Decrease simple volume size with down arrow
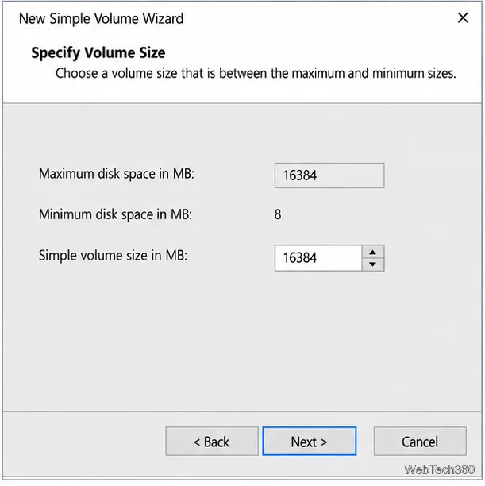Screen dimensions: 485x486 (373, 264)
